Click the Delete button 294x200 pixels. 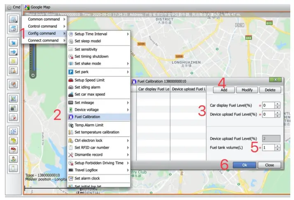[x=270, y=90]
